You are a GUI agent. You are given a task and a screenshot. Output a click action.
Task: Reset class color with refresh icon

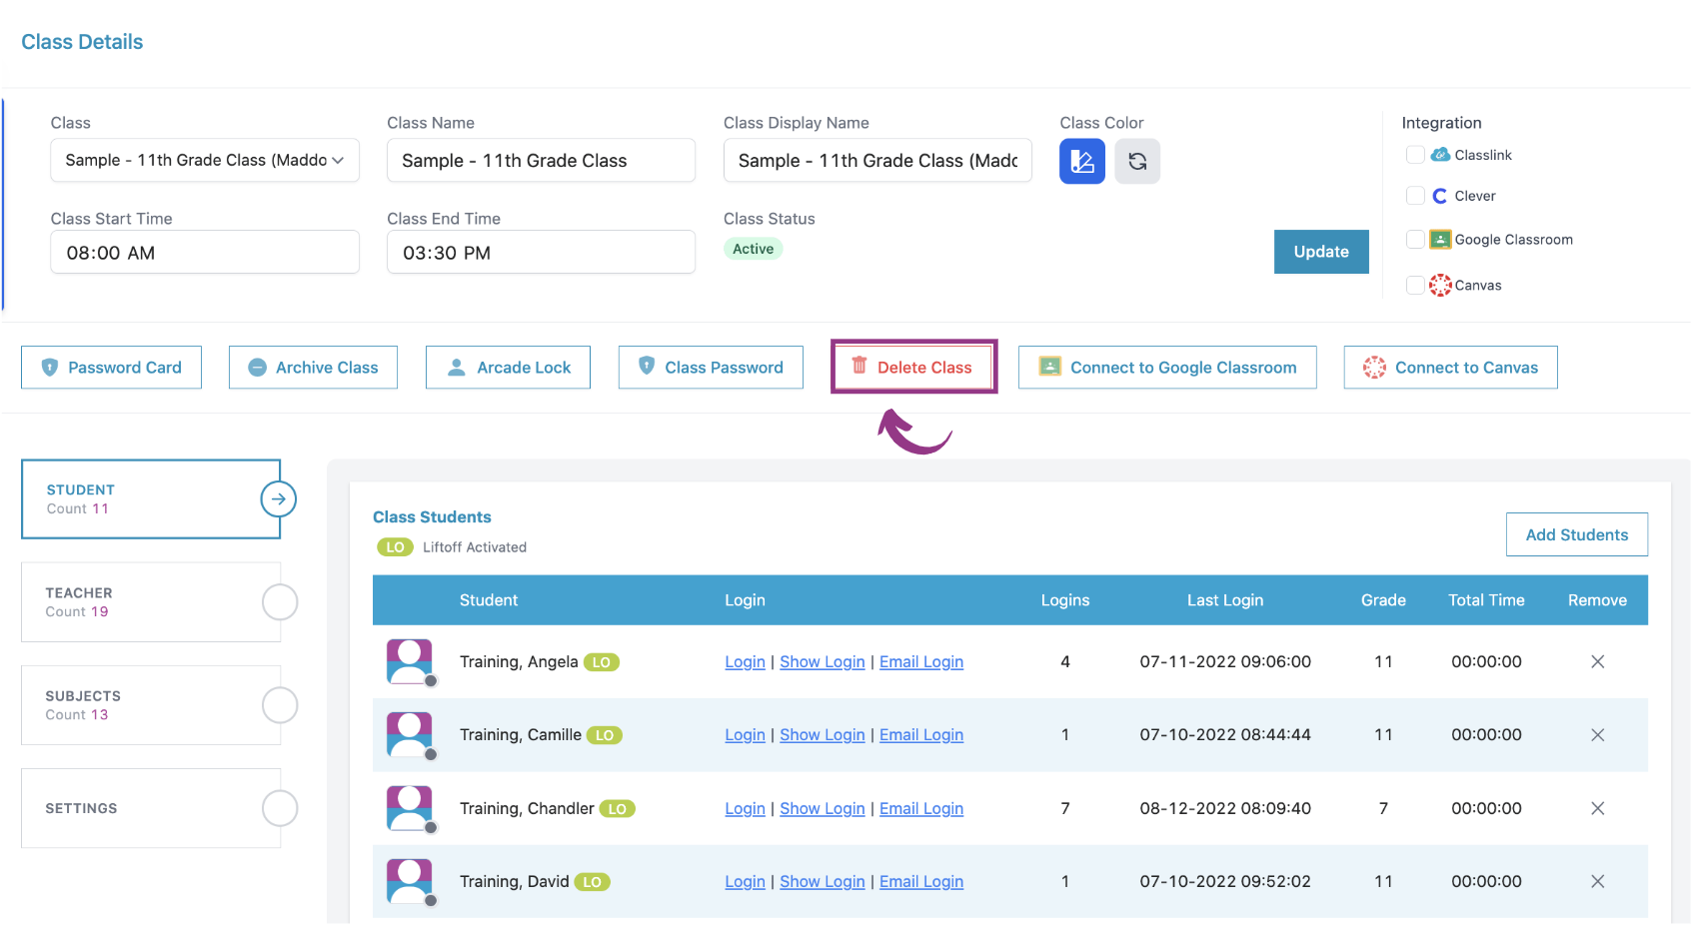(x=1137, y=161)
